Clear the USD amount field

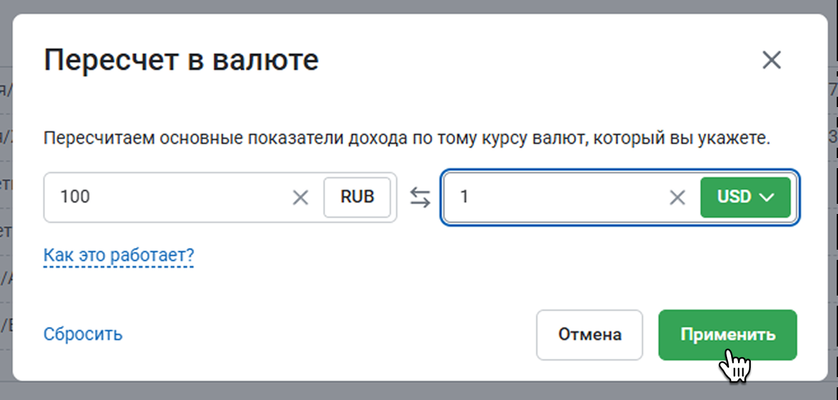(x=677, y=197)
